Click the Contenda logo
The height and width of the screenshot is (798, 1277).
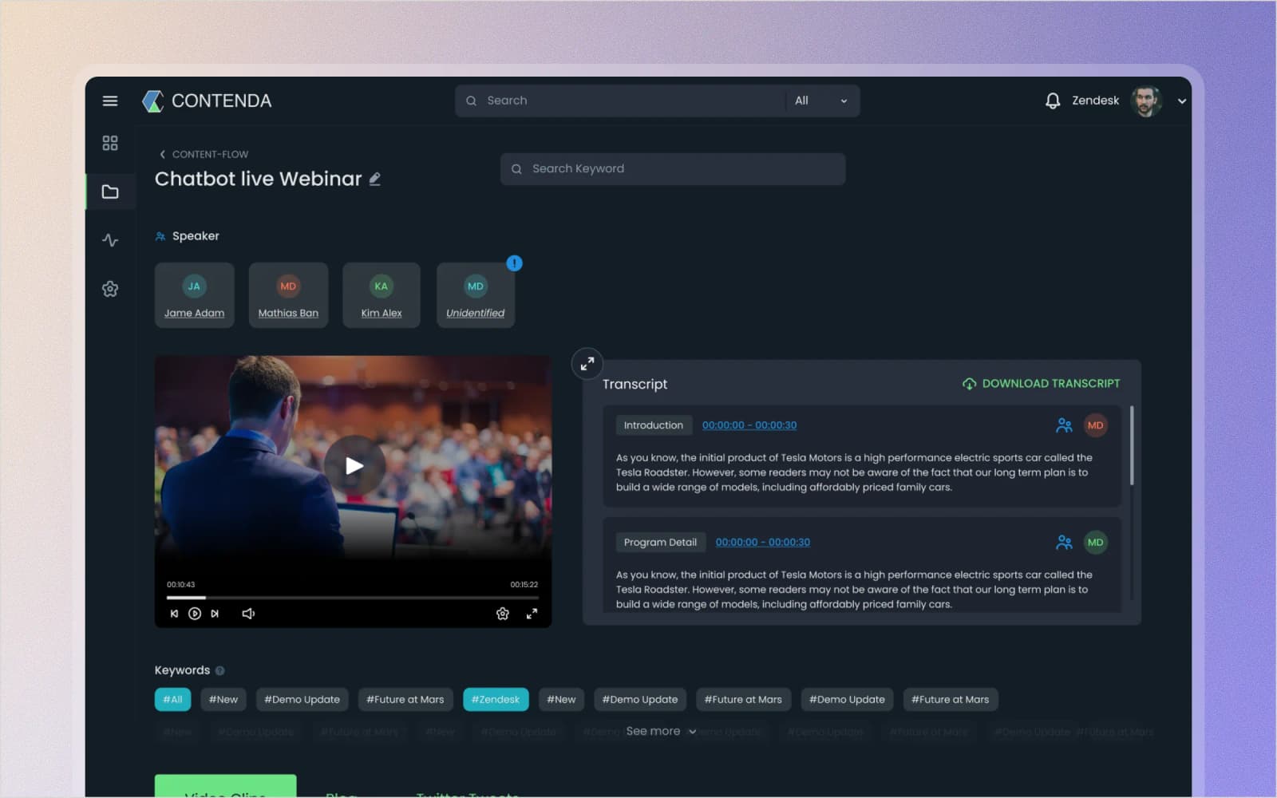coord(207,101)
